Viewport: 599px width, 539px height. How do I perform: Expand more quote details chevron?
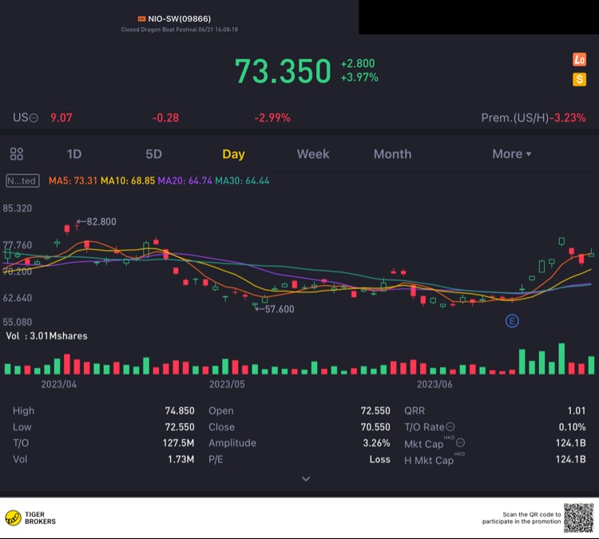click(x=306, y=478)
